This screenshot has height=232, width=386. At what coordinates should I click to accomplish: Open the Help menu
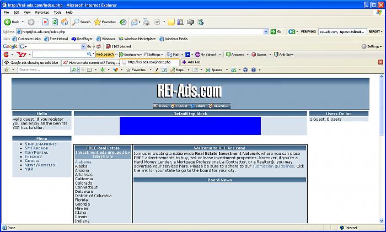point(69,12)
